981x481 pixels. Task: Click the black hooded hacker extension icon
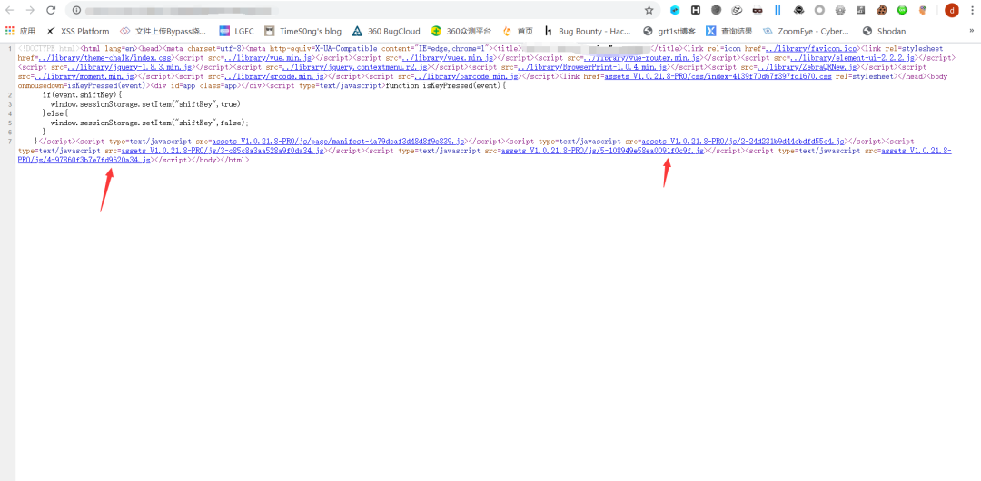pyautogui.click(x=799, y=10)
